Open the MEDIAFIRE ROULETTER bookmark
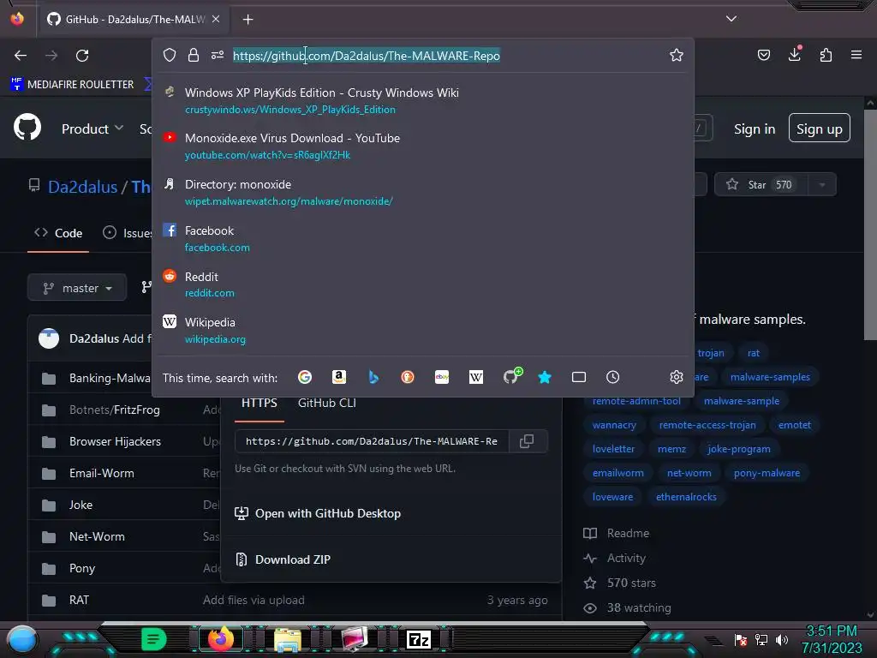 73,85
